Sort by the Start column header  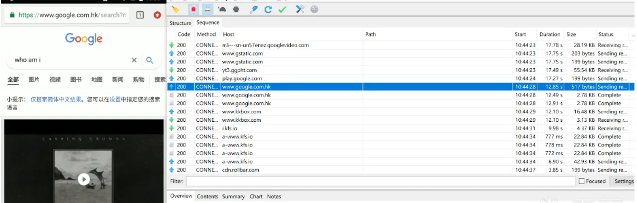[520, 35]
